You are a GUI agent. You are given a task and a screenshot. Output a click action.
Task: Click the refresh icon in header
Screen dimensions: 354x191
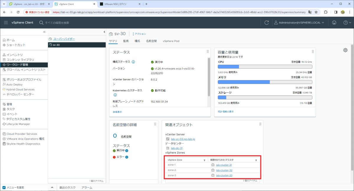click(x=267, y=23)
